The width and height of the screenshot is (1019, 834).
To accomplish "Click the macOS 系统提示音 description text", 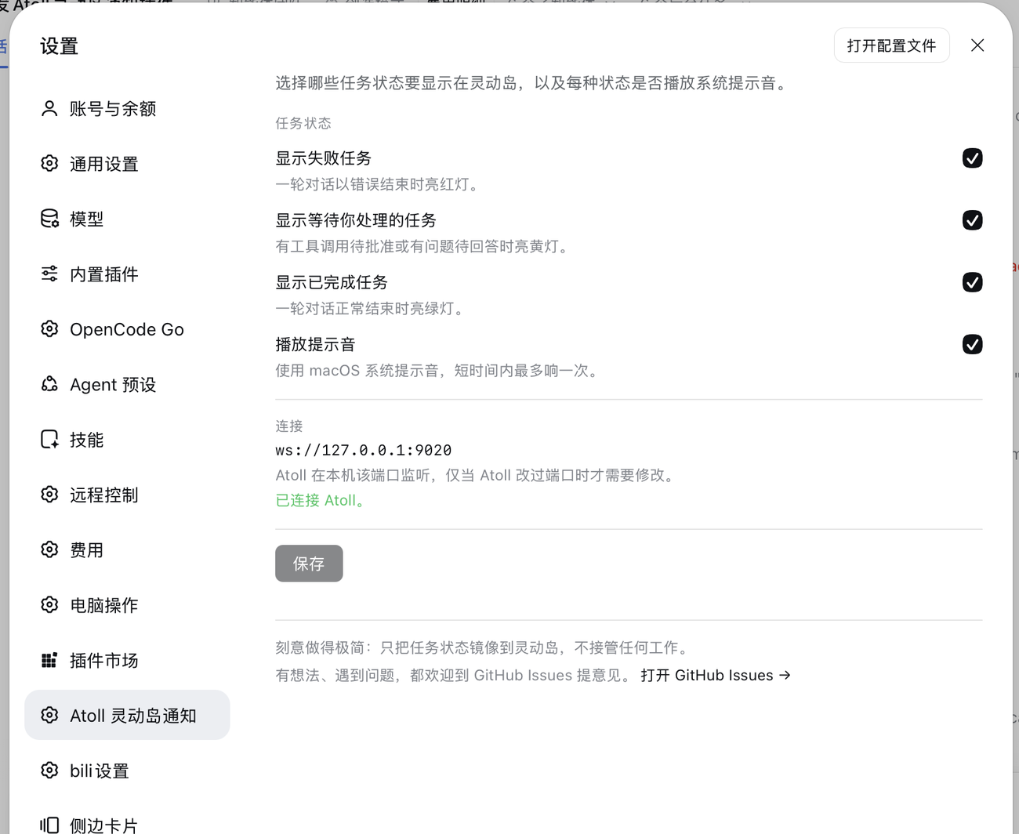I will 438,370.
